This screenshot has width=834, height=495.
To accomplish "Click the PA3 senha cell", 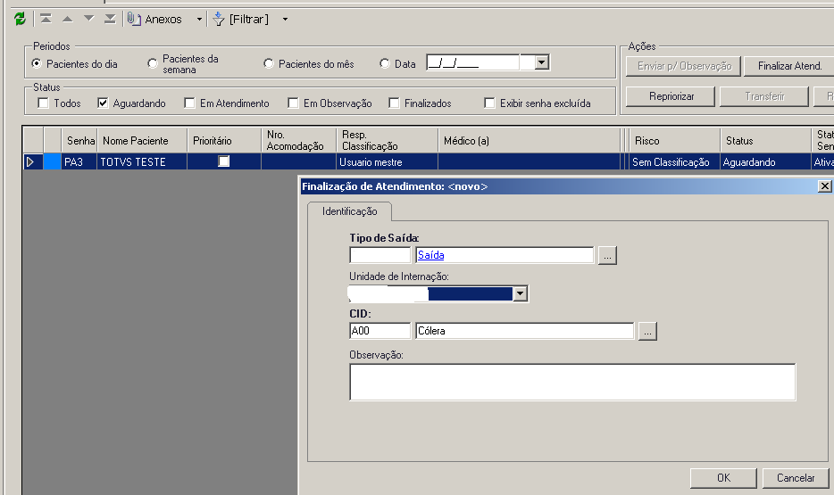I will (x=79, y=162).
